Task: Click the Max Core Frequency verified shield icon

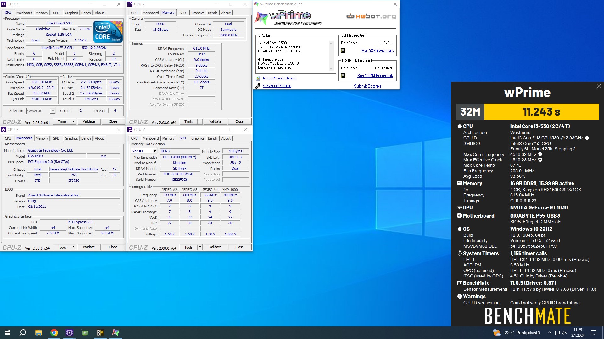Action: click(x=540, y=154)
